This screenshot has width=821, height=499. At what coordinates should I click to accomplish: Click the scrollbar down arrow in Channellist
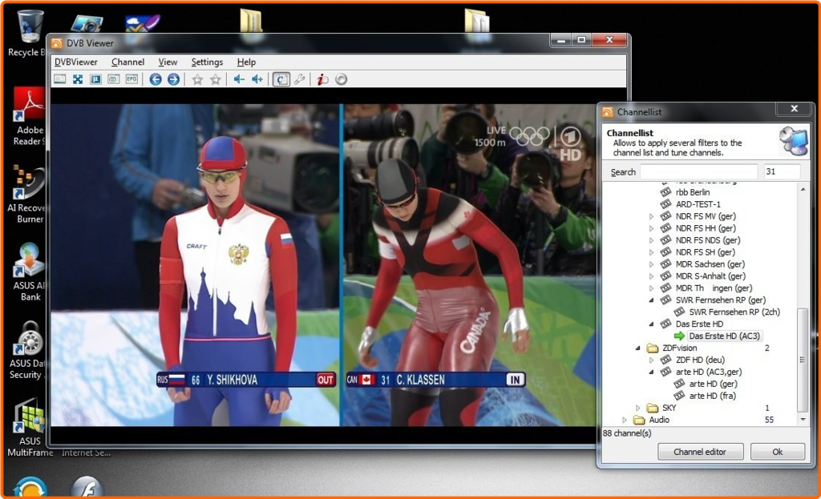[803, 420]
